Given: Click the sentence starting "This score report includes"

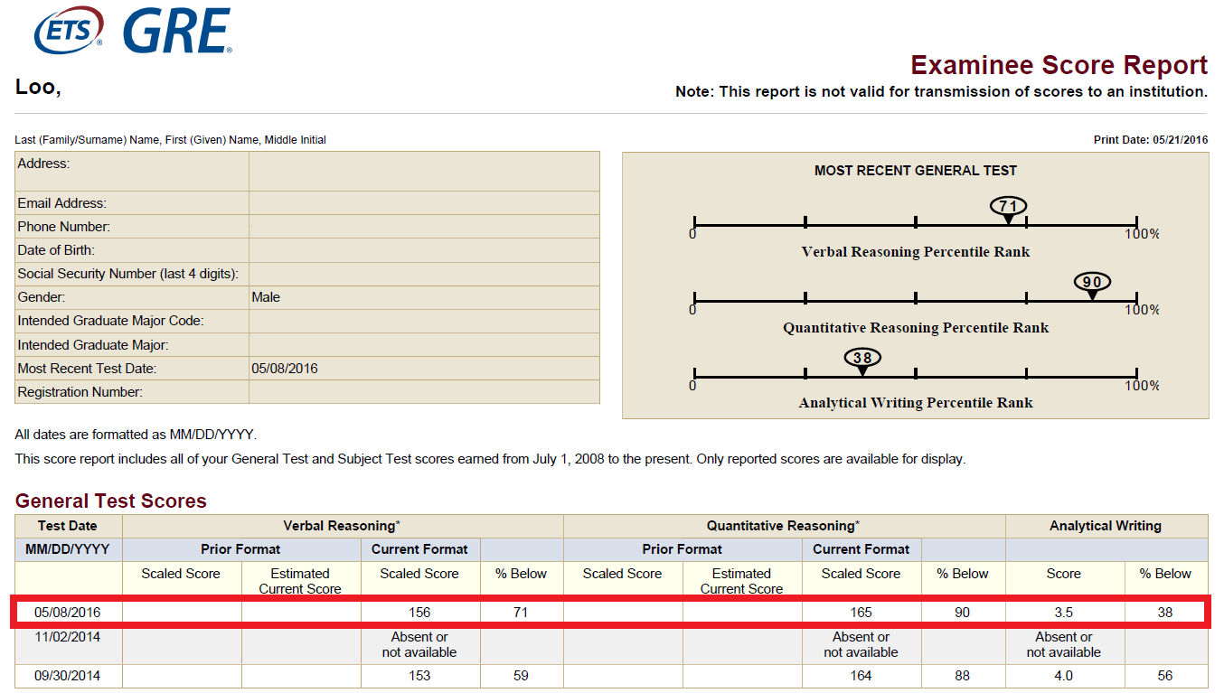Looking at the screenshot, I should coord(490,459).
